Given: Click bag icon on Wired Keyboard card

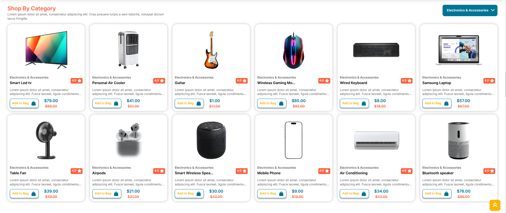Looking at the screenshot, I should tap(364, 103).
